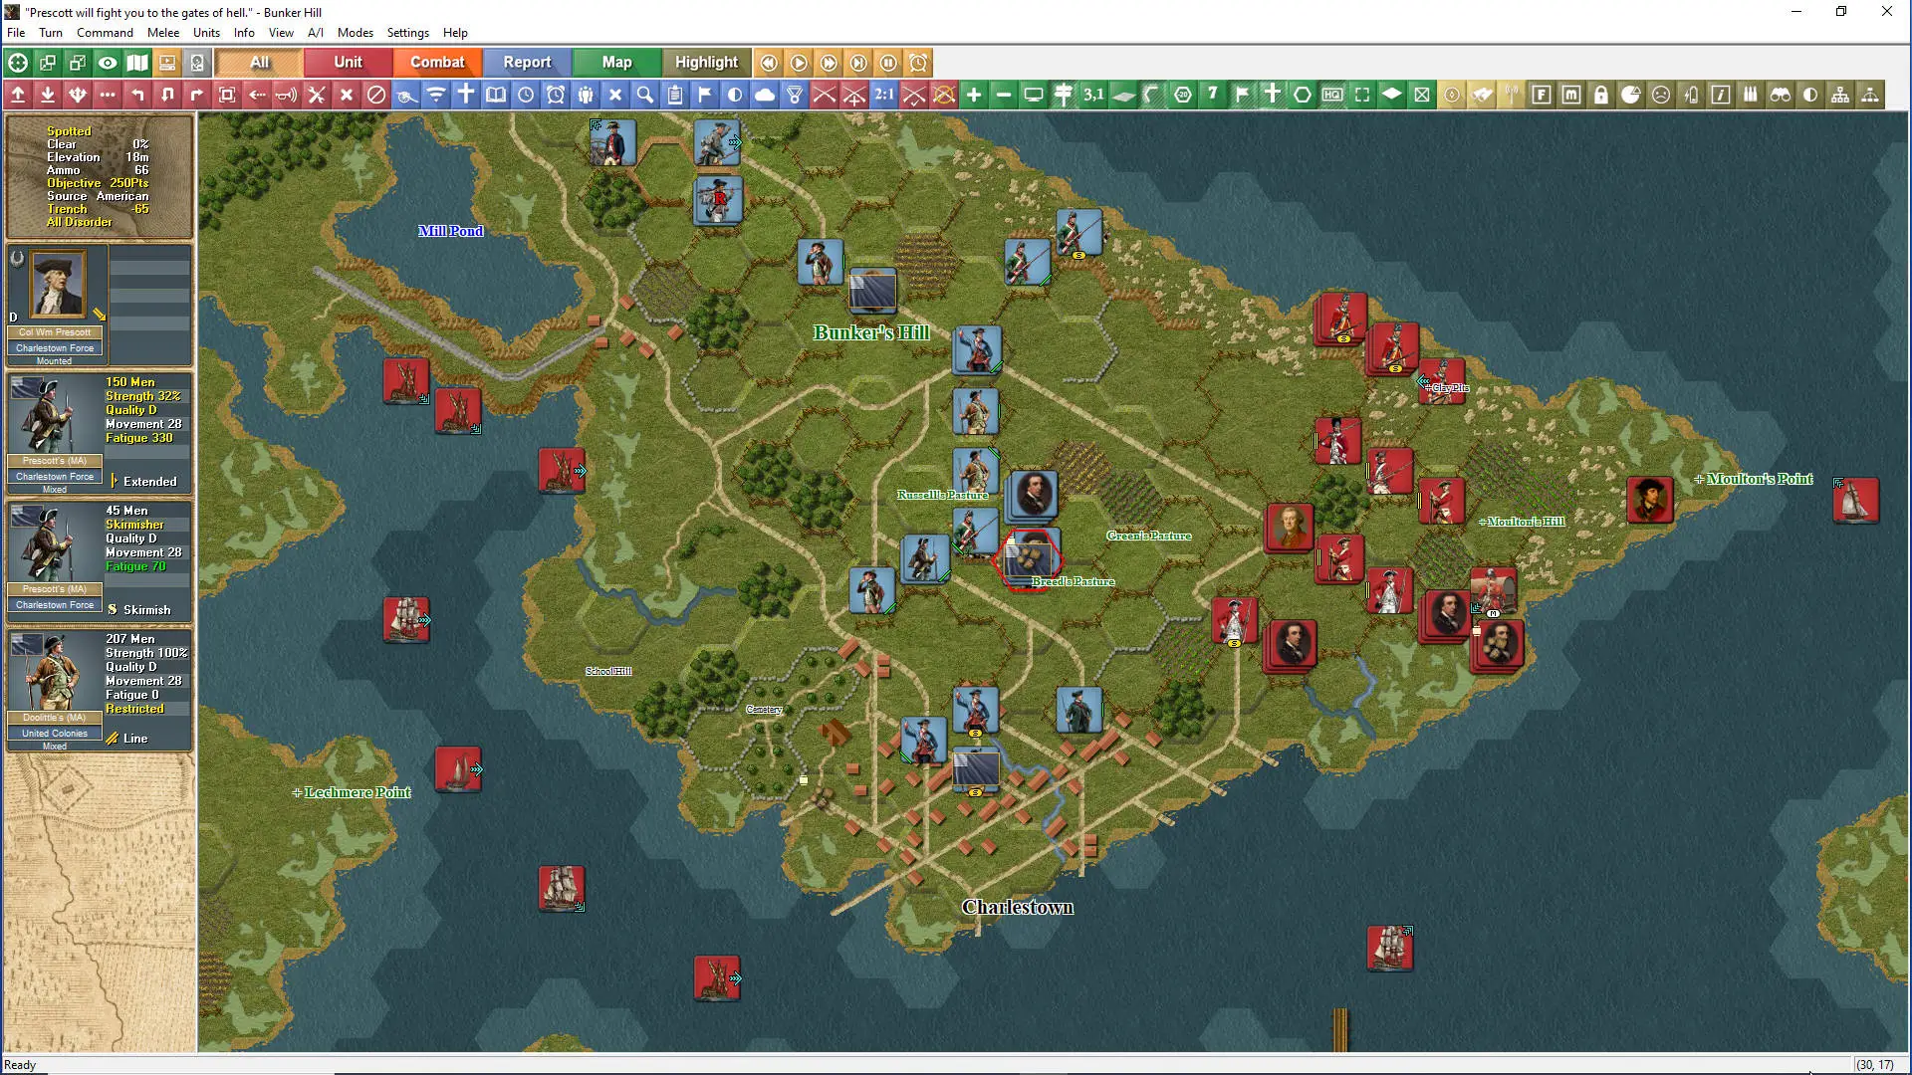The width and height of the screenshot is (1912, 1075).
Task: Click the zoom out minus icon
Action: pos(1004,95)
